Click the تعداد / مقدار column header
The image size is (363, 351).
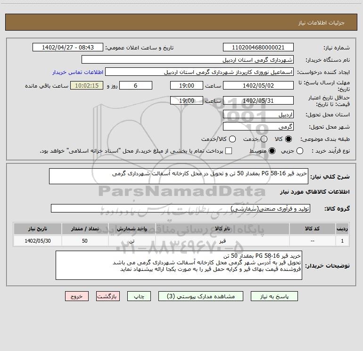85,229
